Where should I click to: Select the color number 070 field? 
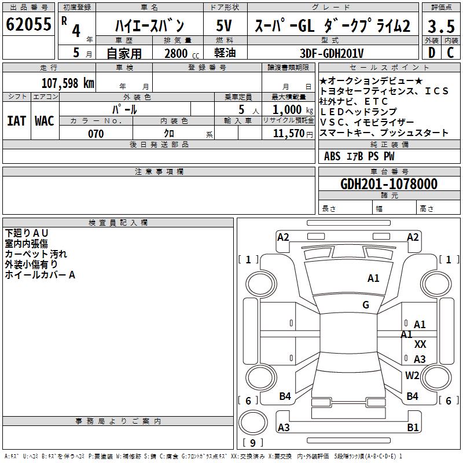tap(96, 133)
